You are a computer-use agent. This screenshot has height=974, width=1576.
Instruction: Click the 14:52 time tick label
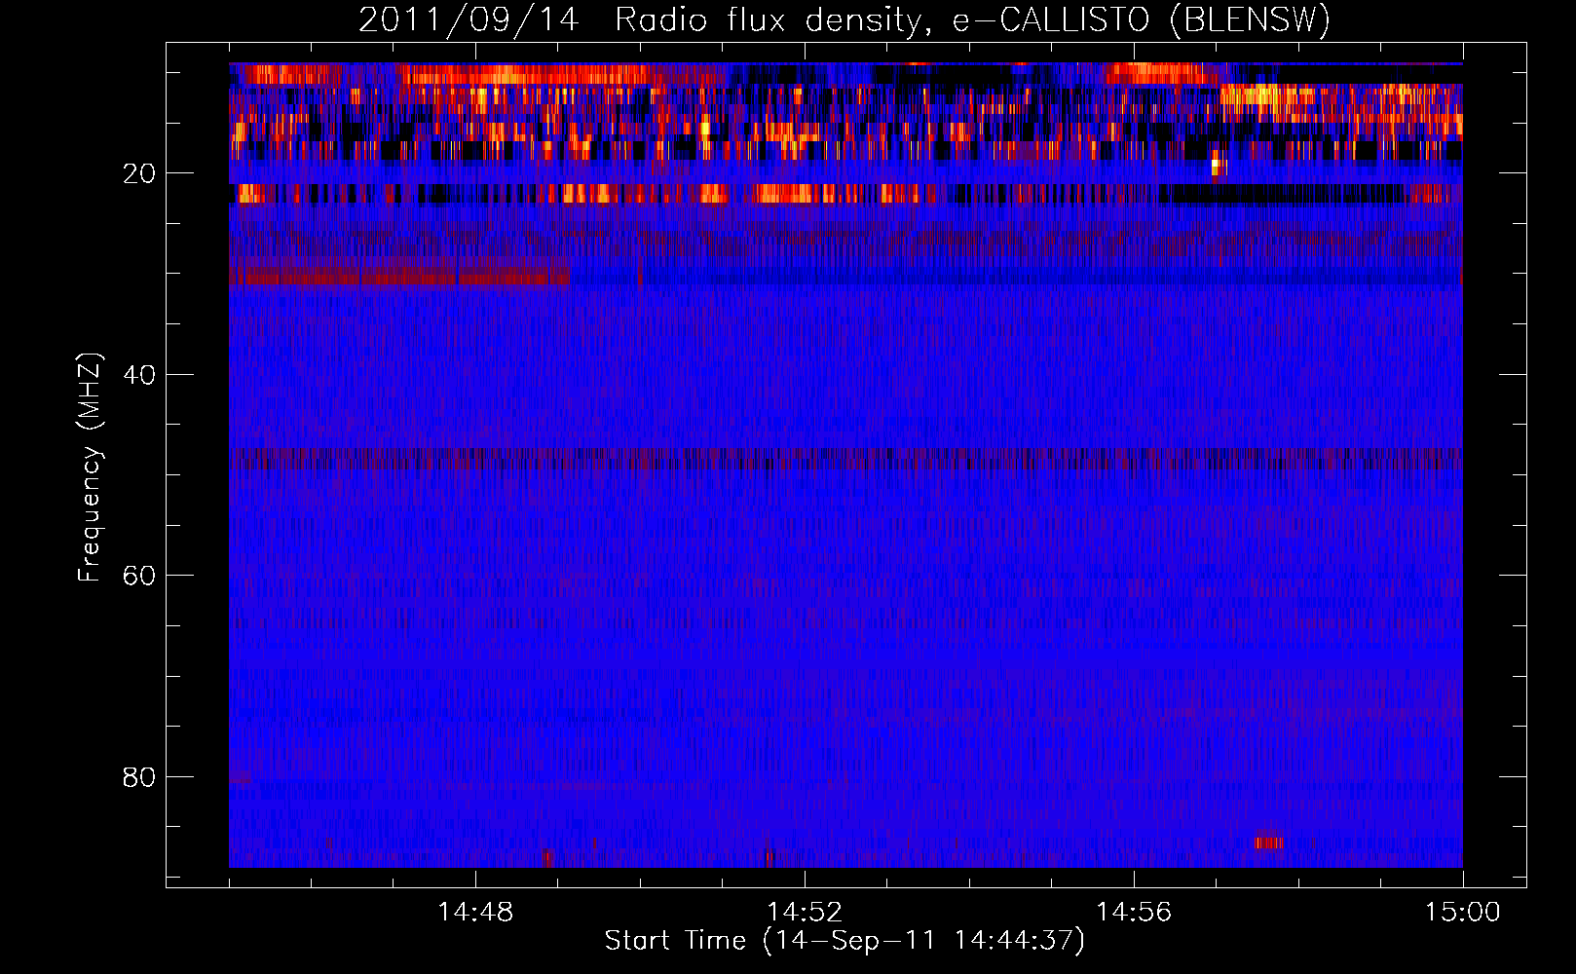[805, 913]
